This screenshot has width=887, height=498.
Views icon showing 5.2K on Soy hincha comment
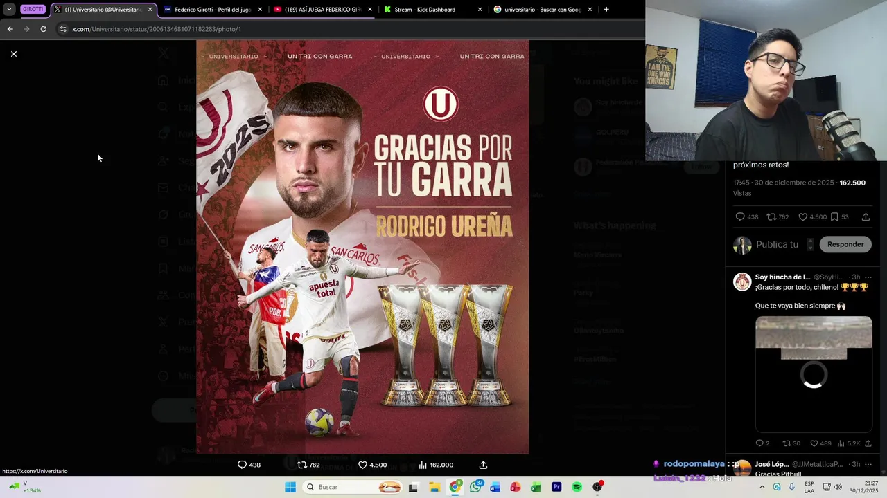pyautogui.click(x=841, y=443)
